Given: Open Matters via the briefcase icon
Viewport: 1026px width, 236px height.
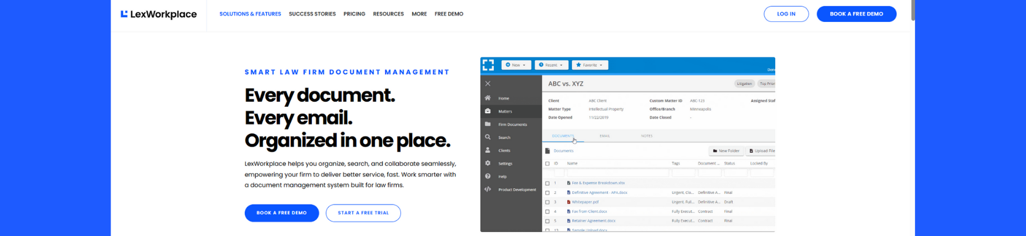Looking at the screenshot, I should (x=488, y=111).
